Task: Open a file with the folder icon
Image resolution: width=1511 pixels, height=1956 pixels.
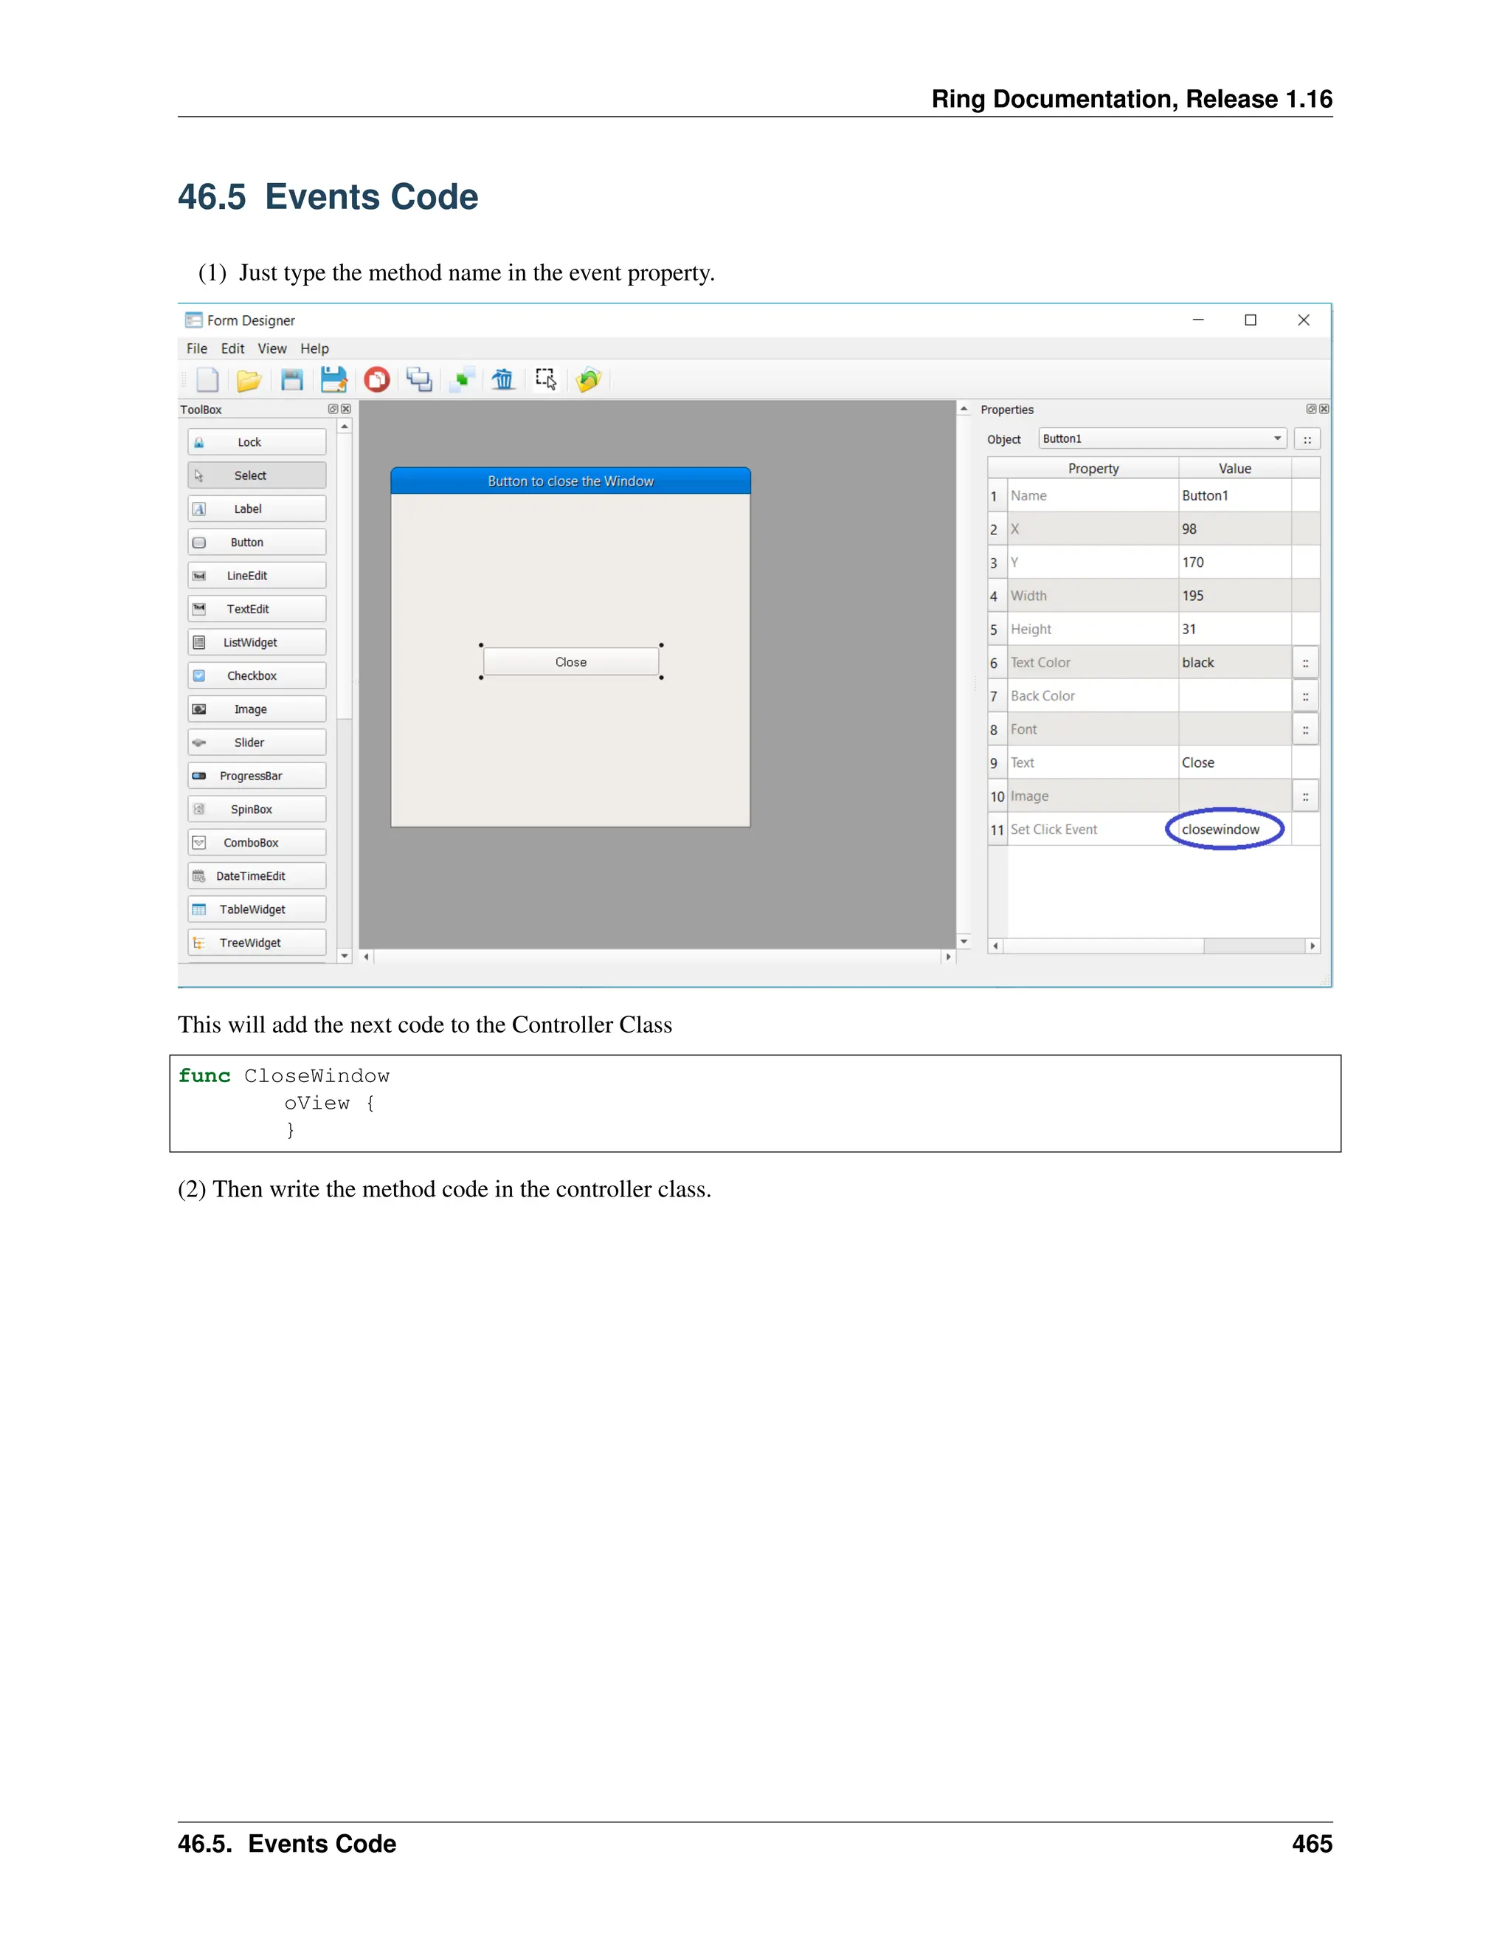Action: (248, 381)
